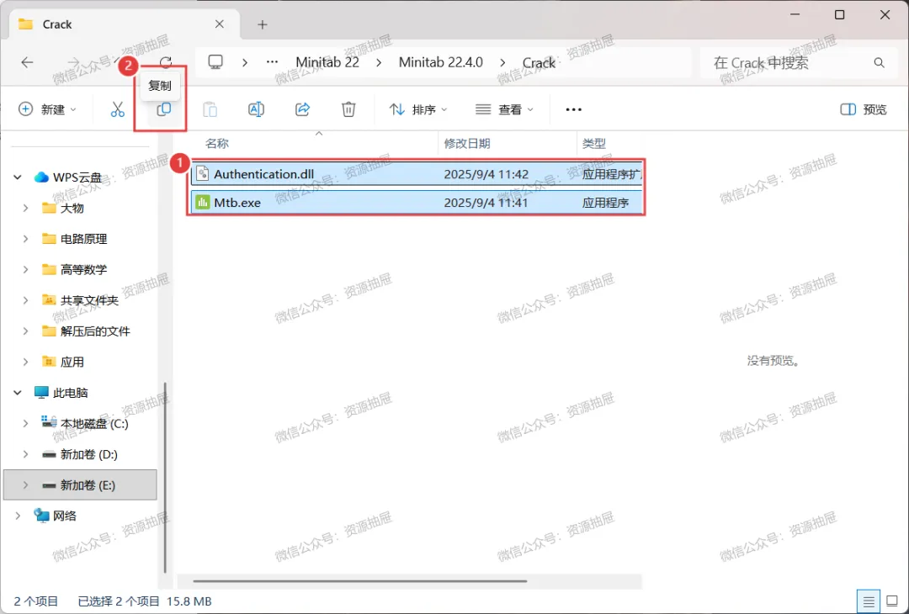Open 新加卷 (E:) in sidebar
Image resolution: width=909 pixels, height=614 pixels.
80,484
